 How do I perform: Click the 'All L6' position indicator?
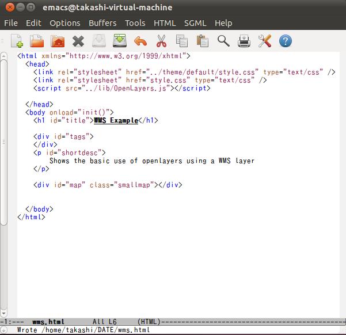click(x=104, y=322)
